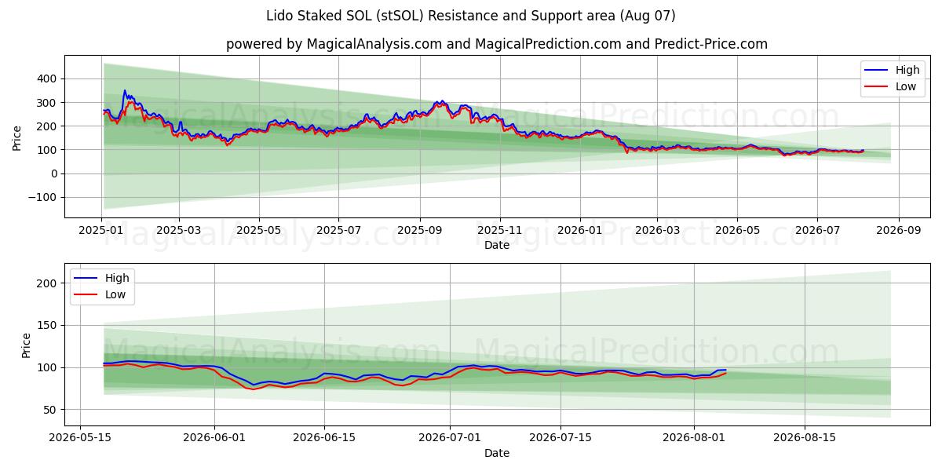Click the '200' y-axis tick in the bottom chart
The height and width of the screenshot is (471, 942).
point(48,283)
